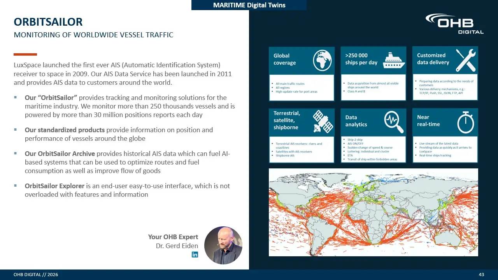Click the "AIS ON/OFF" bullet

click(355, 143)
